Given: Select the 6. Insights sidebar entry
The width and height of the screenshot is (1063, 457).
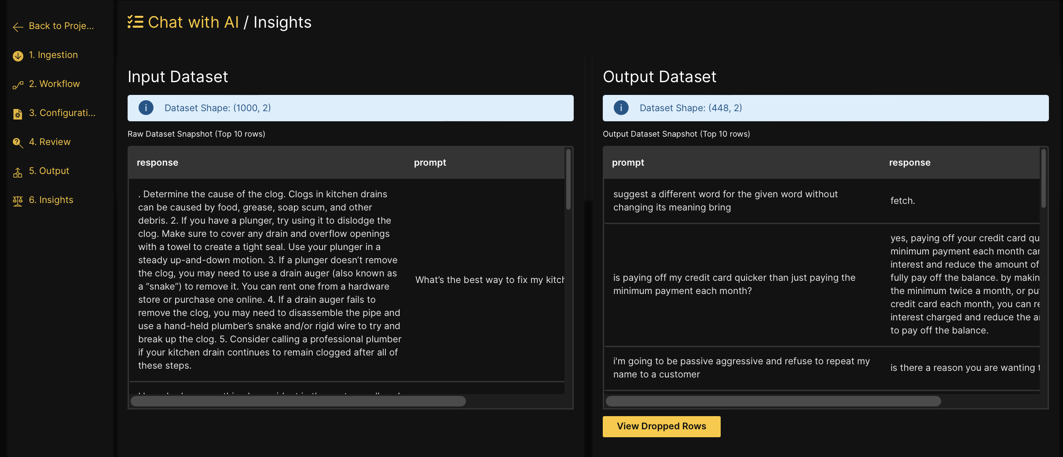Looking at the screenshot, I should click(x=51, y=200).
